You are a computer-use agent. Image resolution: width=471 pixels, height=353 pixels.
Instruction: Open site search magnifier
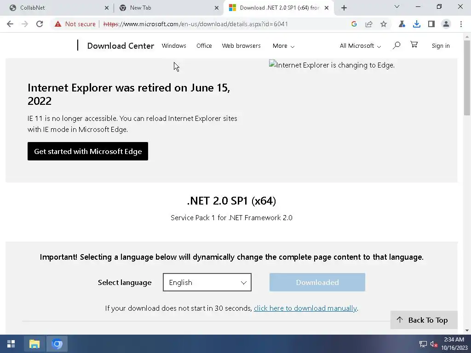point(396,46)
